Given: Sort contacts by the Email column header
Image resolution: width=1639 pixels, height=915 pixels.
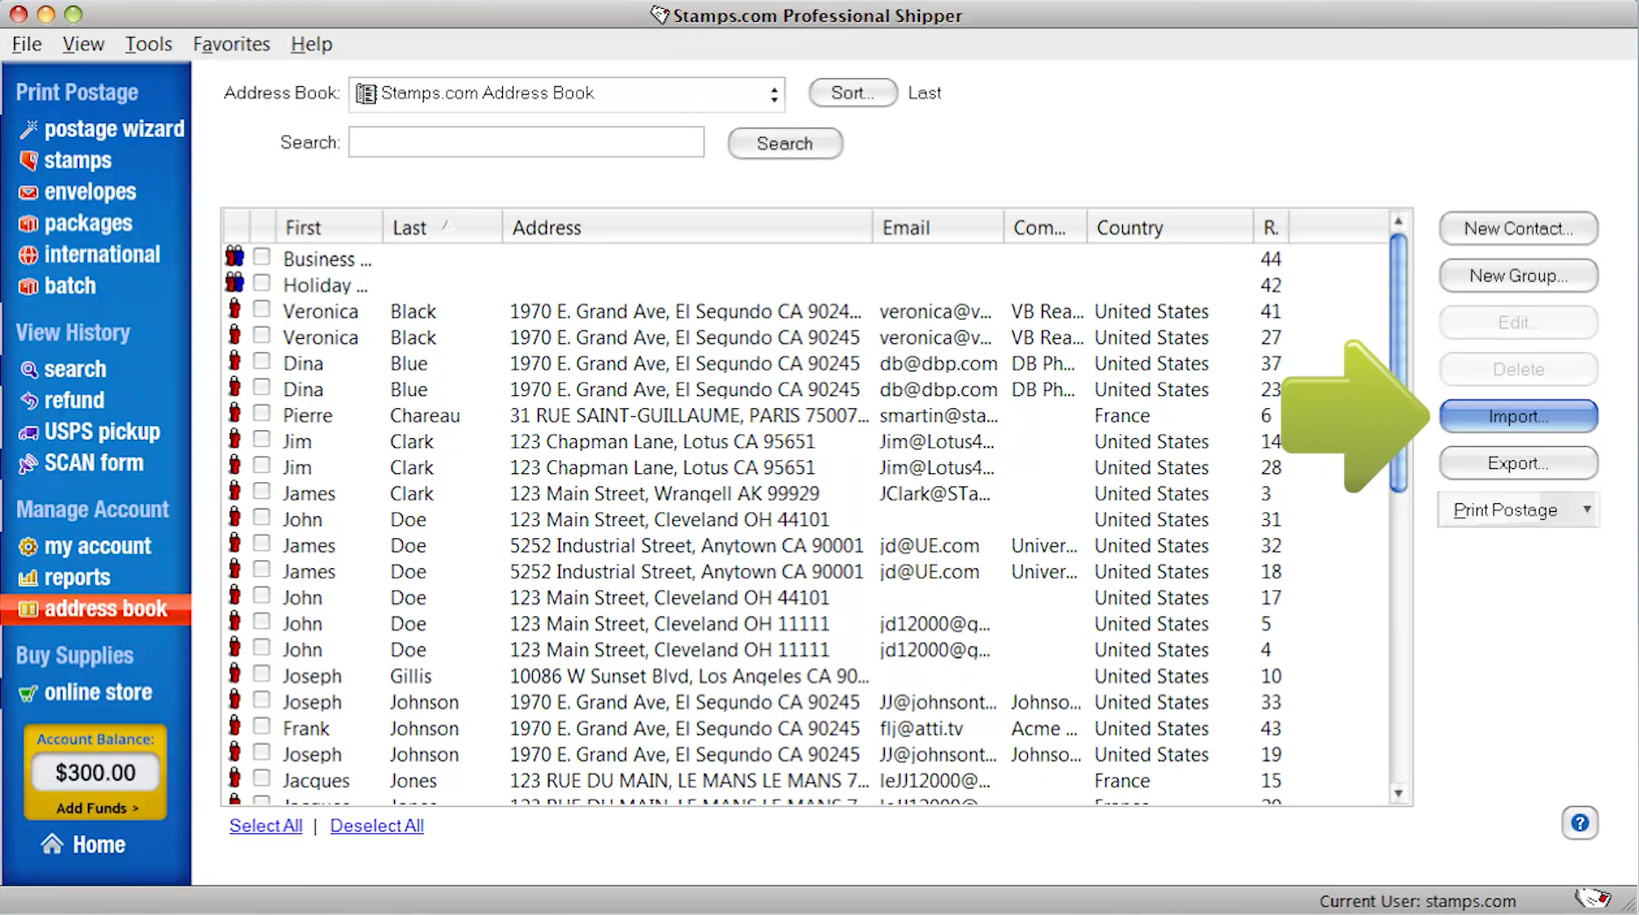Looking at the screenshot, I should 938,227.
